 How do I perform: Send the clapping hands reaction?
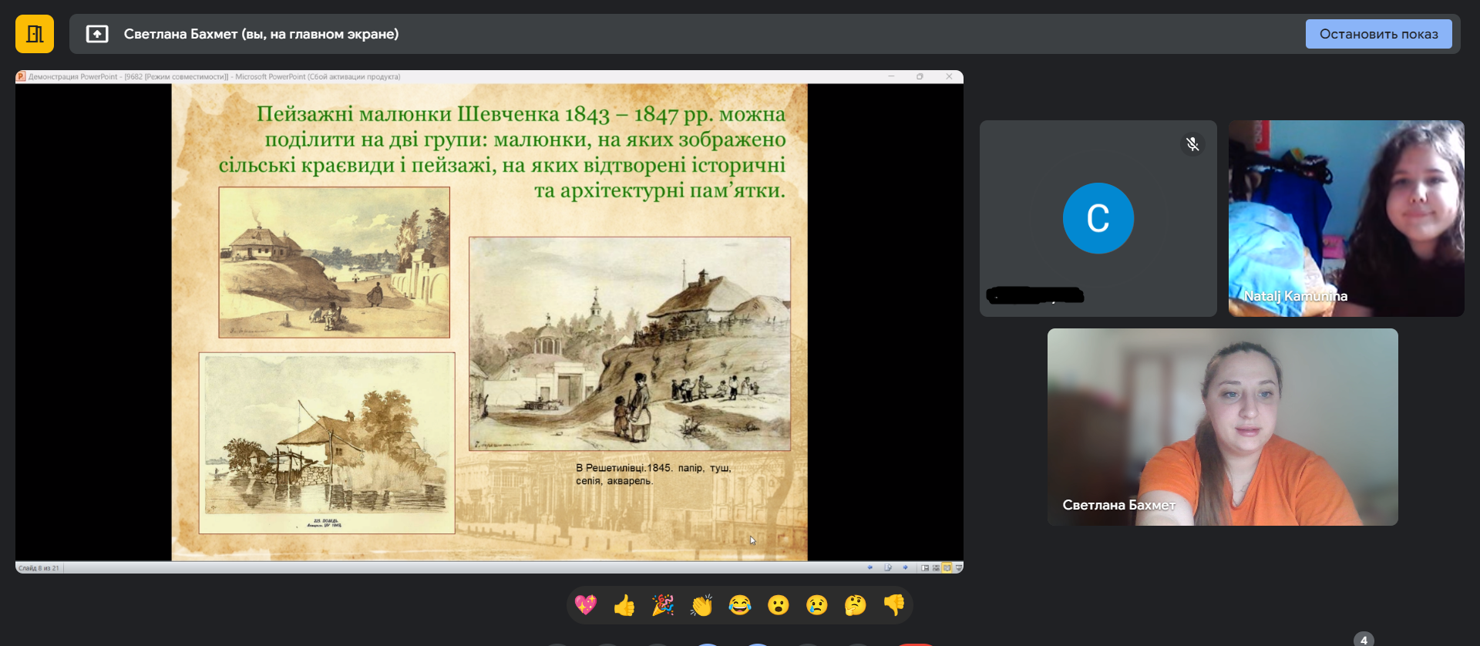[701, 605]
